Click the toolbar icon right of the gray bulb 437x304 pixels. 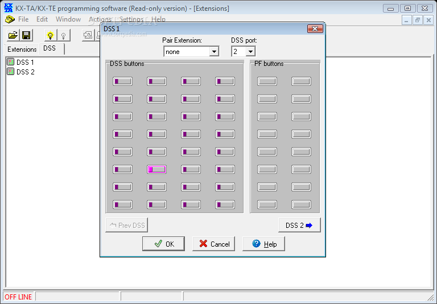[x=88, y=35]
